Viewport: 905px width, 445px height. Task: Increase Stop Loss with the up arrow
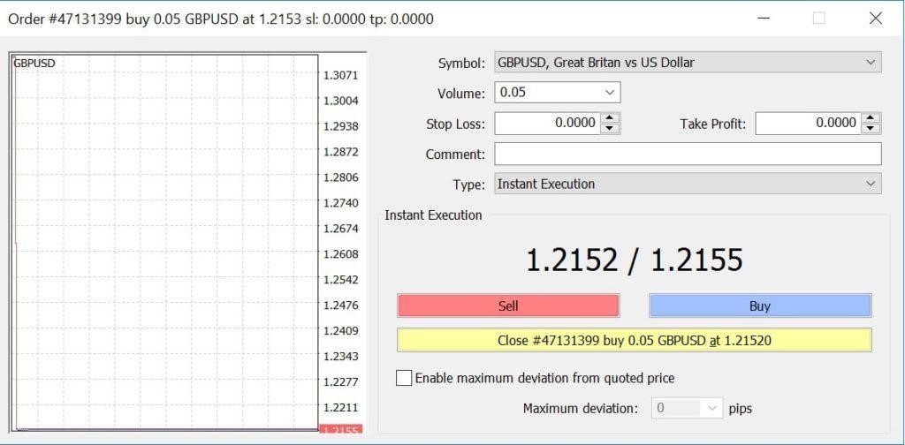610,117
